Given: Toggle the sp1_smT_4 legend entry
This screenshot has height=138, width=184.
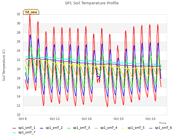Looking at the screenshot, I should tap(106, 128).
